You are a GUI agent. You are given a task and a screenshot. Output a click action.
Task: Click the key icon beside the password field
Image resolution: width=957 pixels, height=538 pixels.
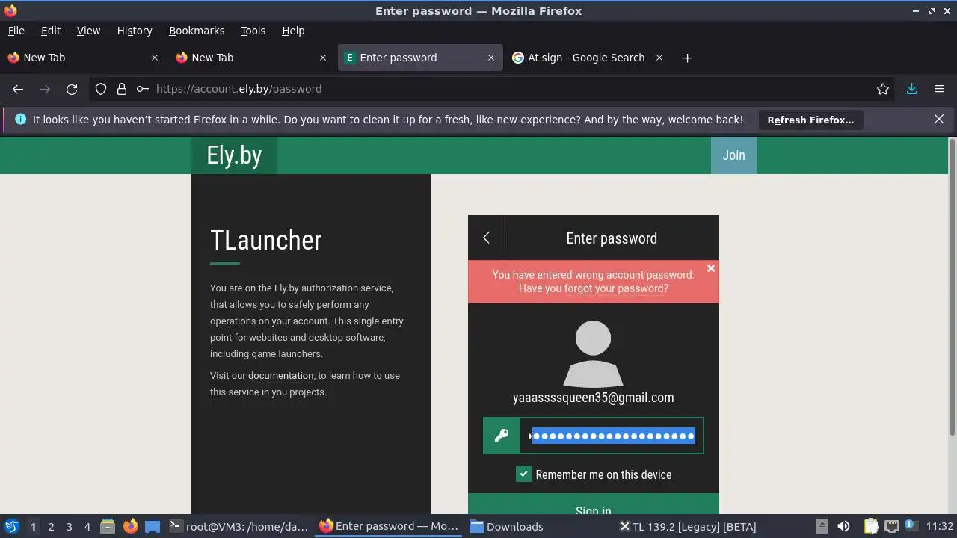pos(502,436)
